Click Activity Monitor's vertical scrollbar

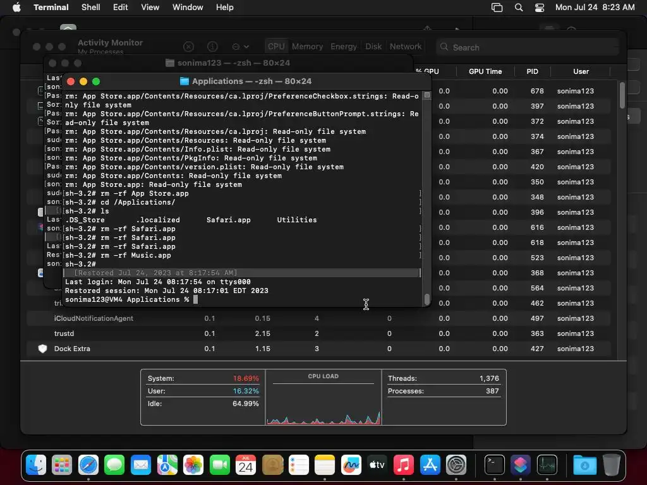click(x=622, y=95)
